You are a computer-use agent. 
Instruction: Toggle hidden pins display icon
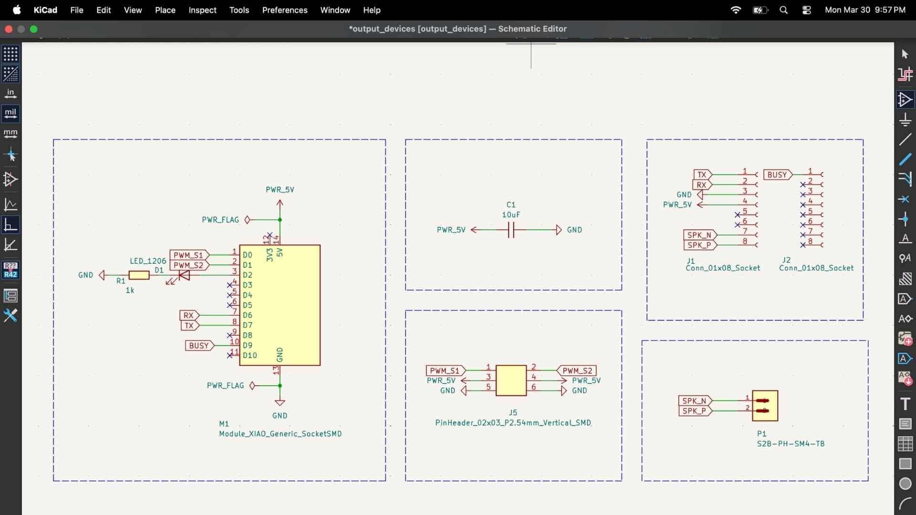point(10,180)
